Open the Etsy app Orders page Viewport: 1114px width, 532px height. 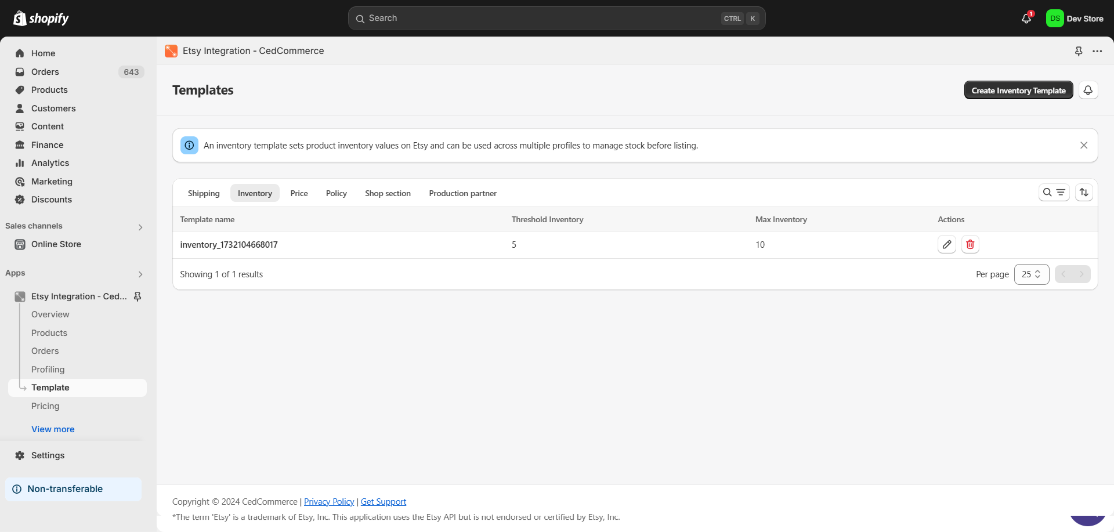tap(45, 351)
